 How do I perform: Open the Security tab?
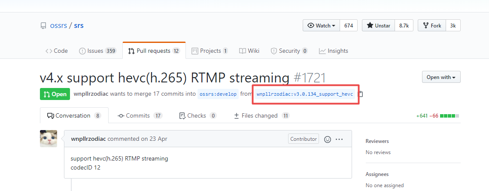click(289, 51)
